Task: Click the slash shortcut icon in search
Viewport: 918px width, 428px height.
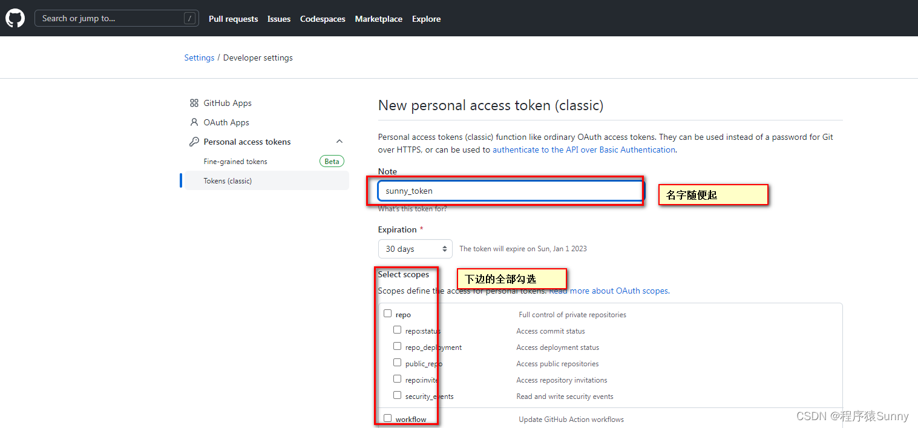Action: (x=190, y=18)
